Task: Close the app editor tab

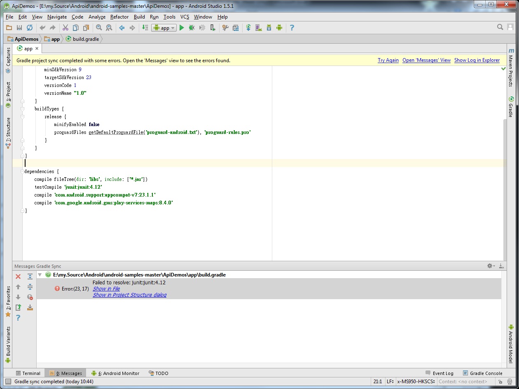Action: 37,49
